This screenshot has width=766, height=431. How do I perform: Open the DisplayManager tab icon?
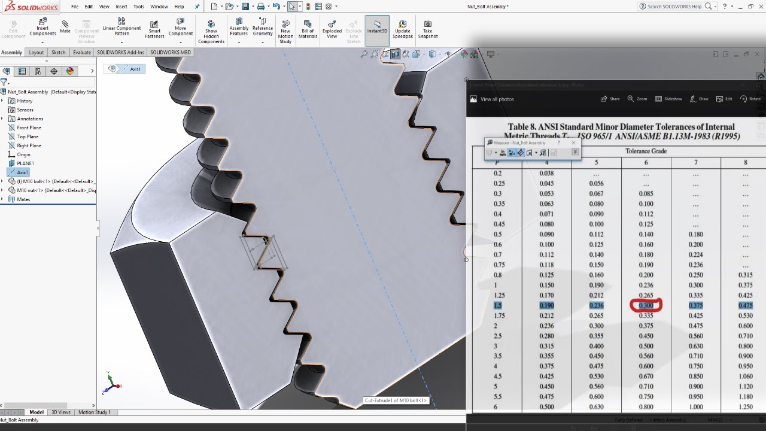[x=70, y=71]
